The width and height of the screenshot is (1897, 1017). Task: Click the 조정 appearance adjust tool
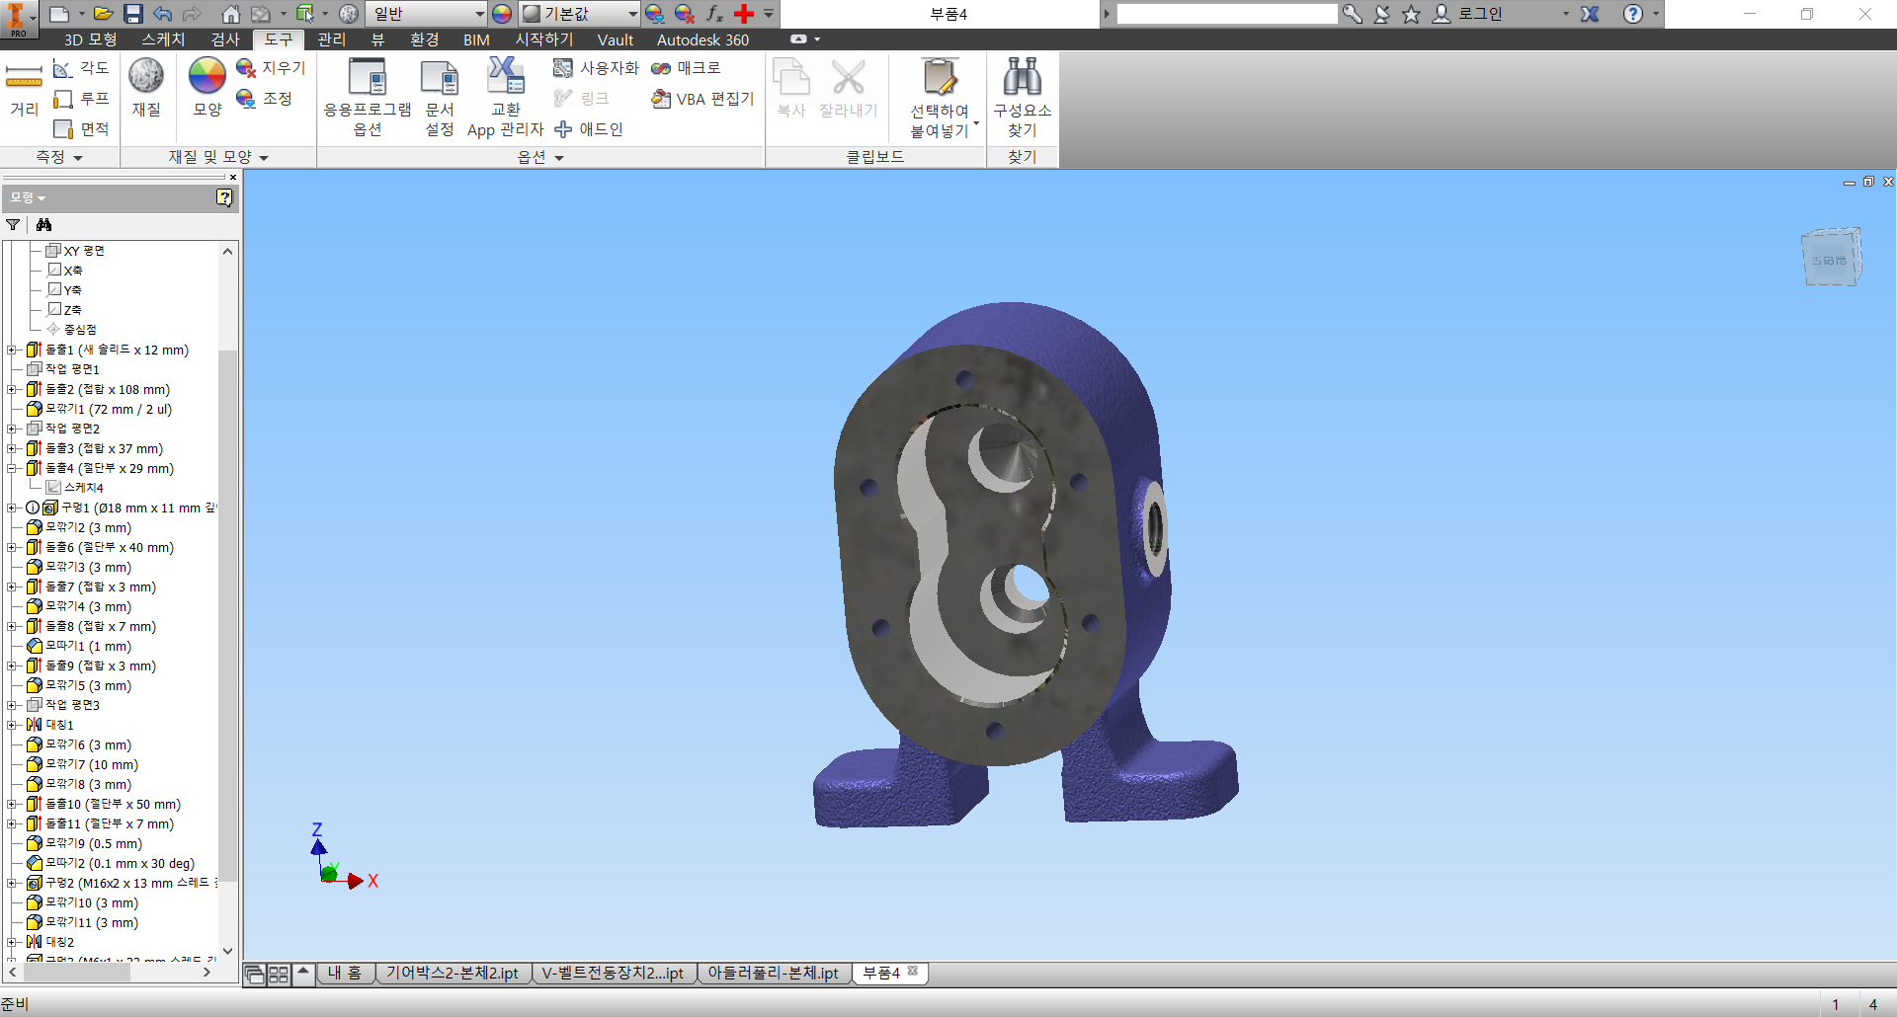pos(265,99)
